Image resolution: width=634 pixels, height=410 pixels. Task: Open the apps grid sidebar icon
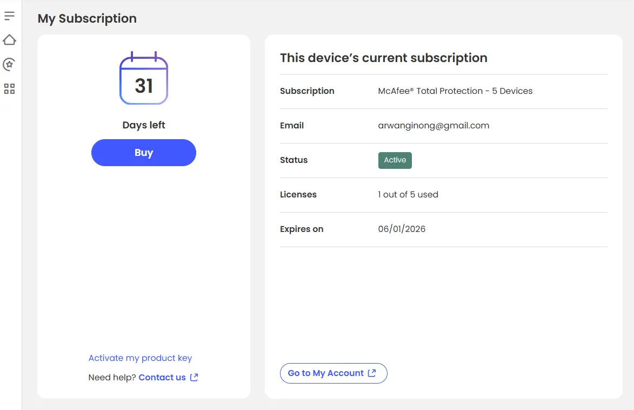coord(9,89)
